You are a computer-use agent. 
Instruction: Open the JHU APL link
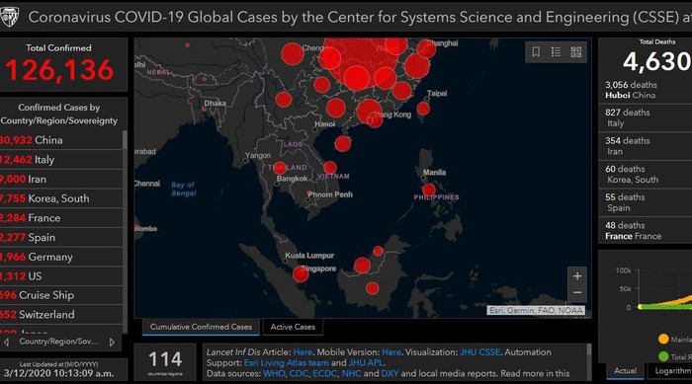(366, 363)
